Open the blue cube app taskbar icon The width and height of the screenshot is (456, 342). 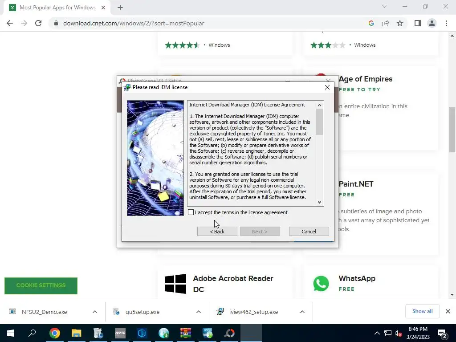[142, 333]
